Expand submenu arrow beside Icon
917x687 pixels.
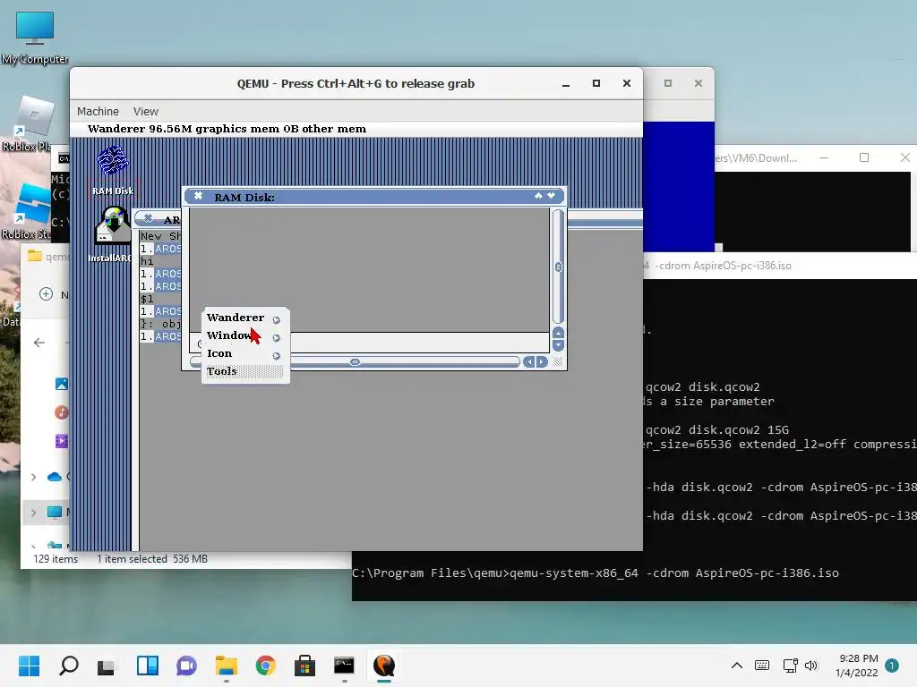point(276,356)
